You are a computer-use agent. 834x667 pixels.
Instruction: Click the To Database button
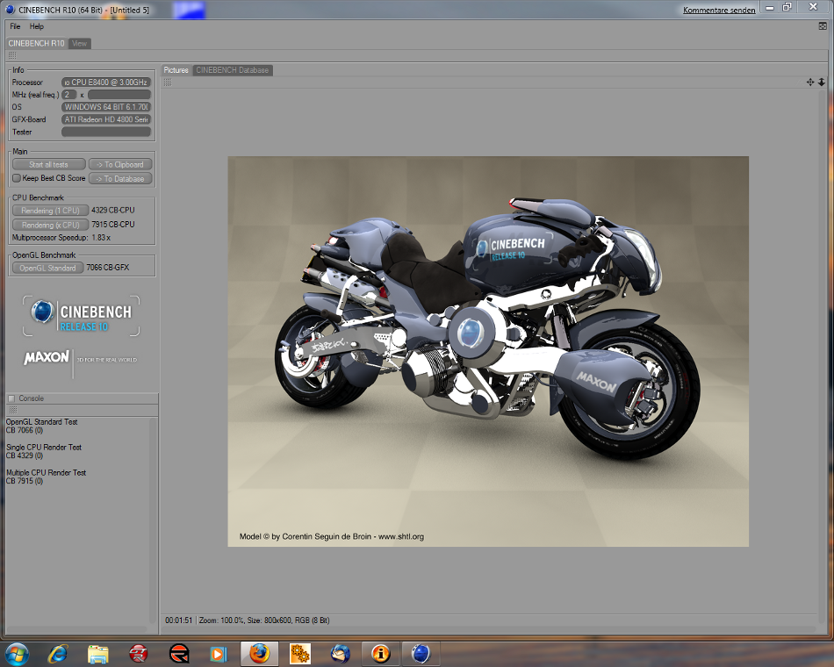coord(120,179)
